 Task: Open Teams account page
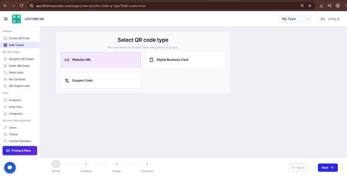pyautogui.click(x=20, y=134)
